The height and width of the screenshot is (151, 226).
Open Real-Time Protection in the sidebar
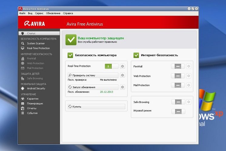[38, 48]
